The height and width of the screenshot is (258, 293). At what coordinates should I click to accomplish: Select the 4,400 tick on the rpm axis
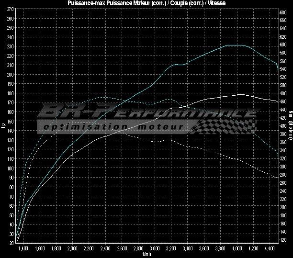[269, 249]
